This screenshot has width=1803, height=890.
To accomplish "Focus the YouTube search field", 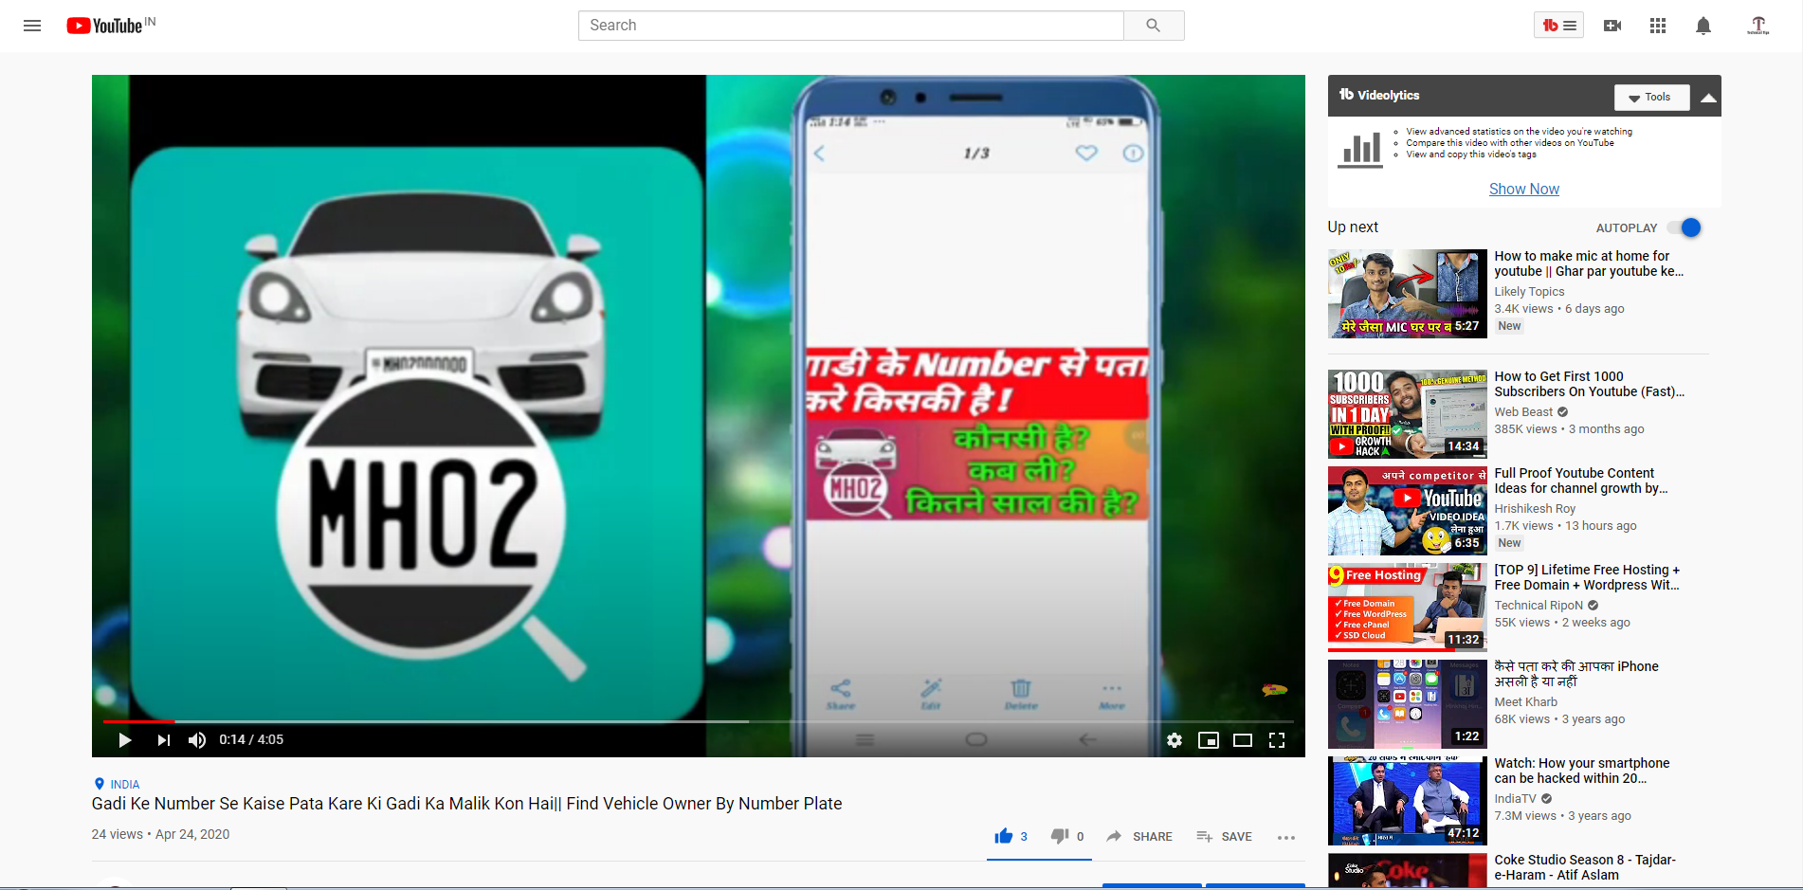I will point(850,26).
